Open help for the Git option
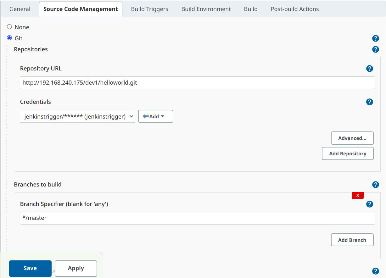The width and height of the screenshot is (386, 278). (x=376, y=38)
